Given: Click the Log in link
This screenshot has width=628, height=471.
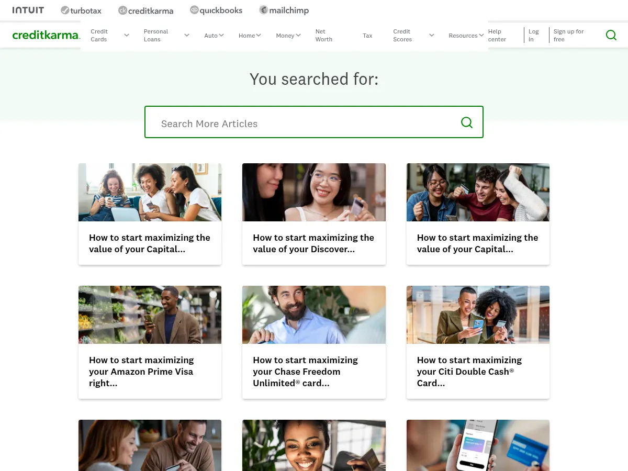Looking at the screenshot, I should (x=533, y=35).
